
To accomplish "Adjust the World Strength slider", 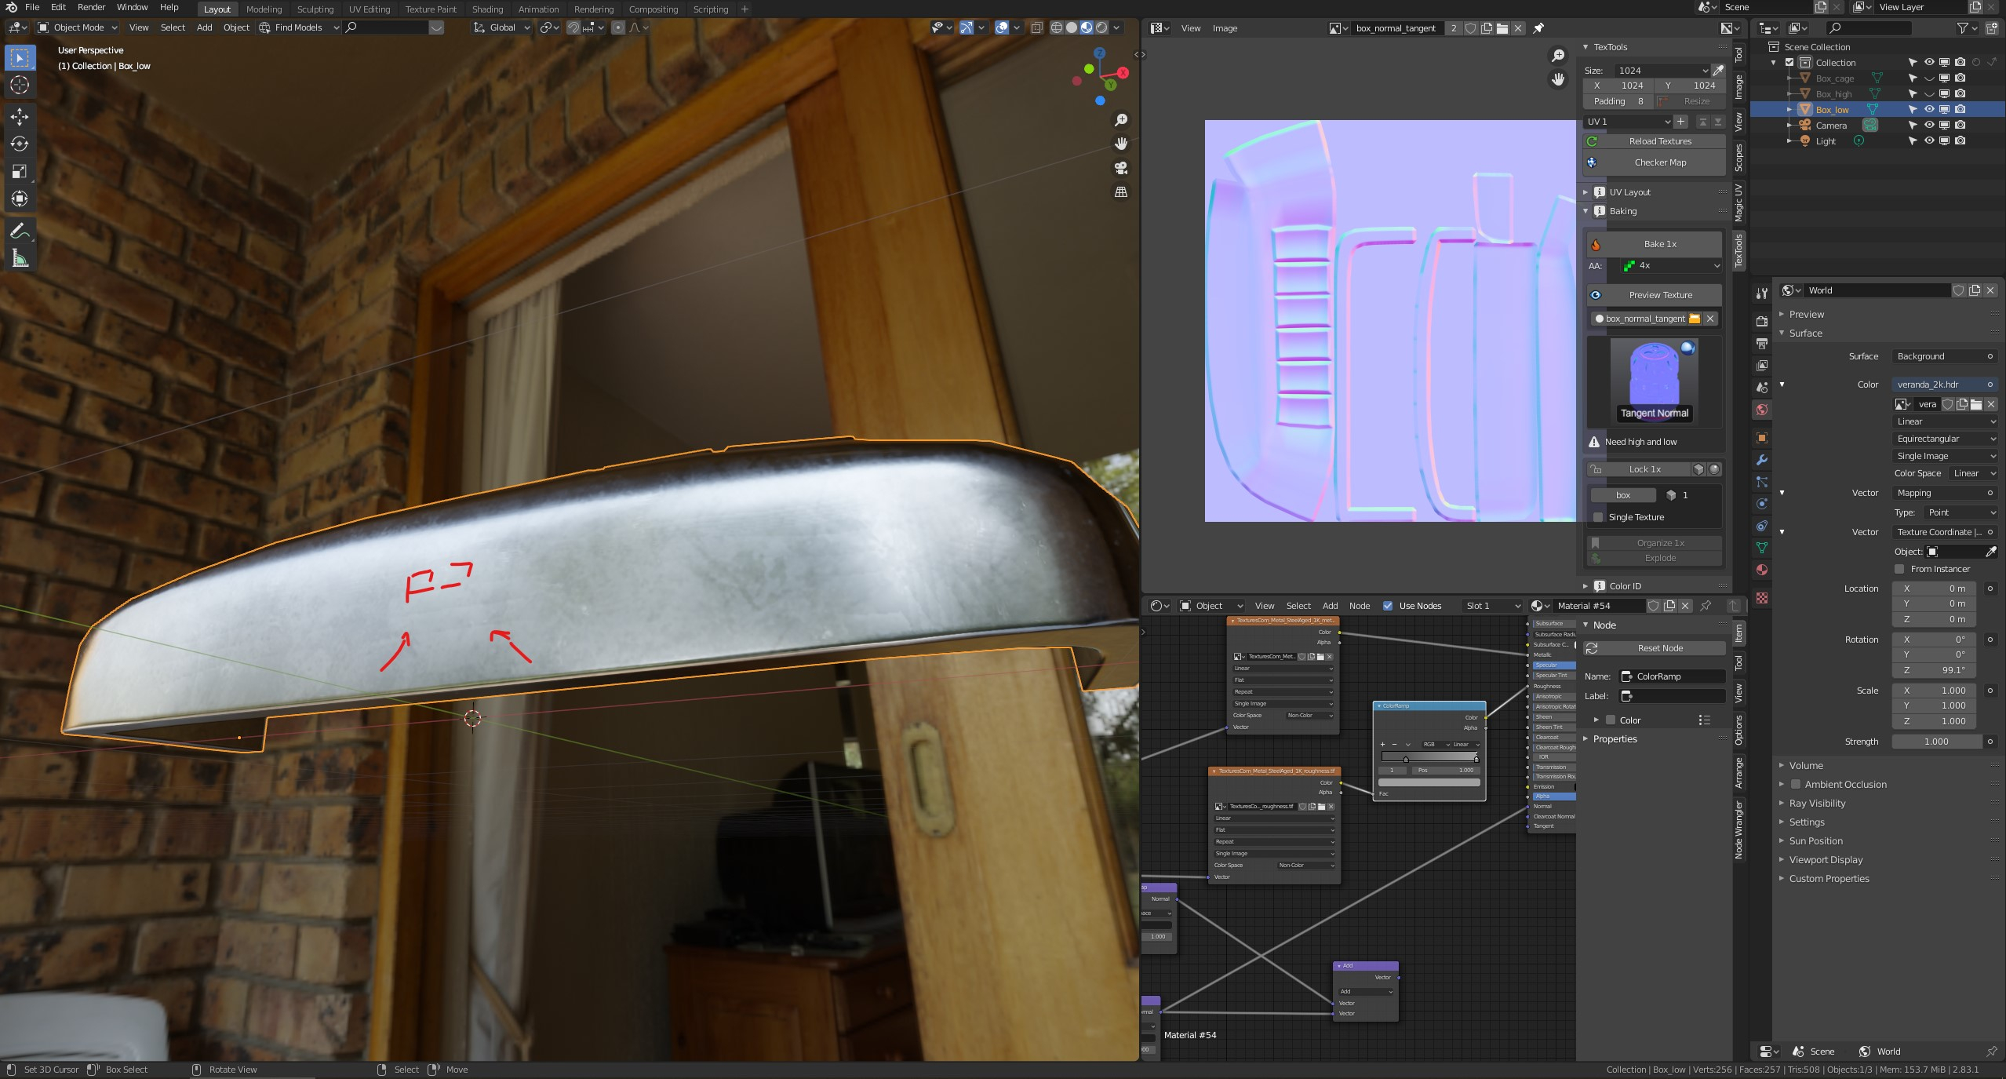I will [x=1937, y=742].
